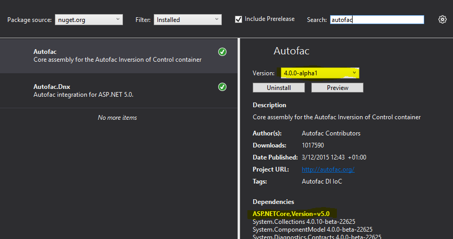The height and width of the screenshot is (239, 453).
Task: Open the http://autofac.org/ project link
Action: pyautogui.click(x=328, y=169)
